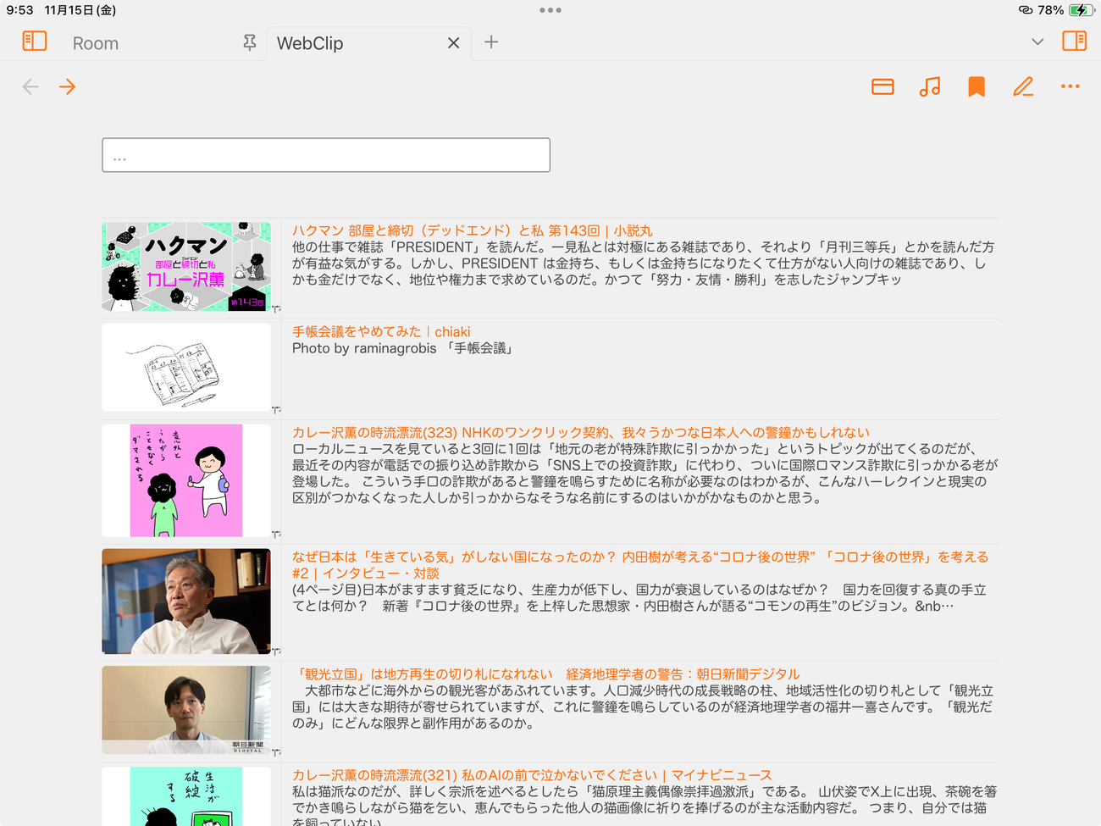This screenshot has height=826, width=1101.
Task: Tap the pink cartoon thumbnail
Action: click(186, 480)
